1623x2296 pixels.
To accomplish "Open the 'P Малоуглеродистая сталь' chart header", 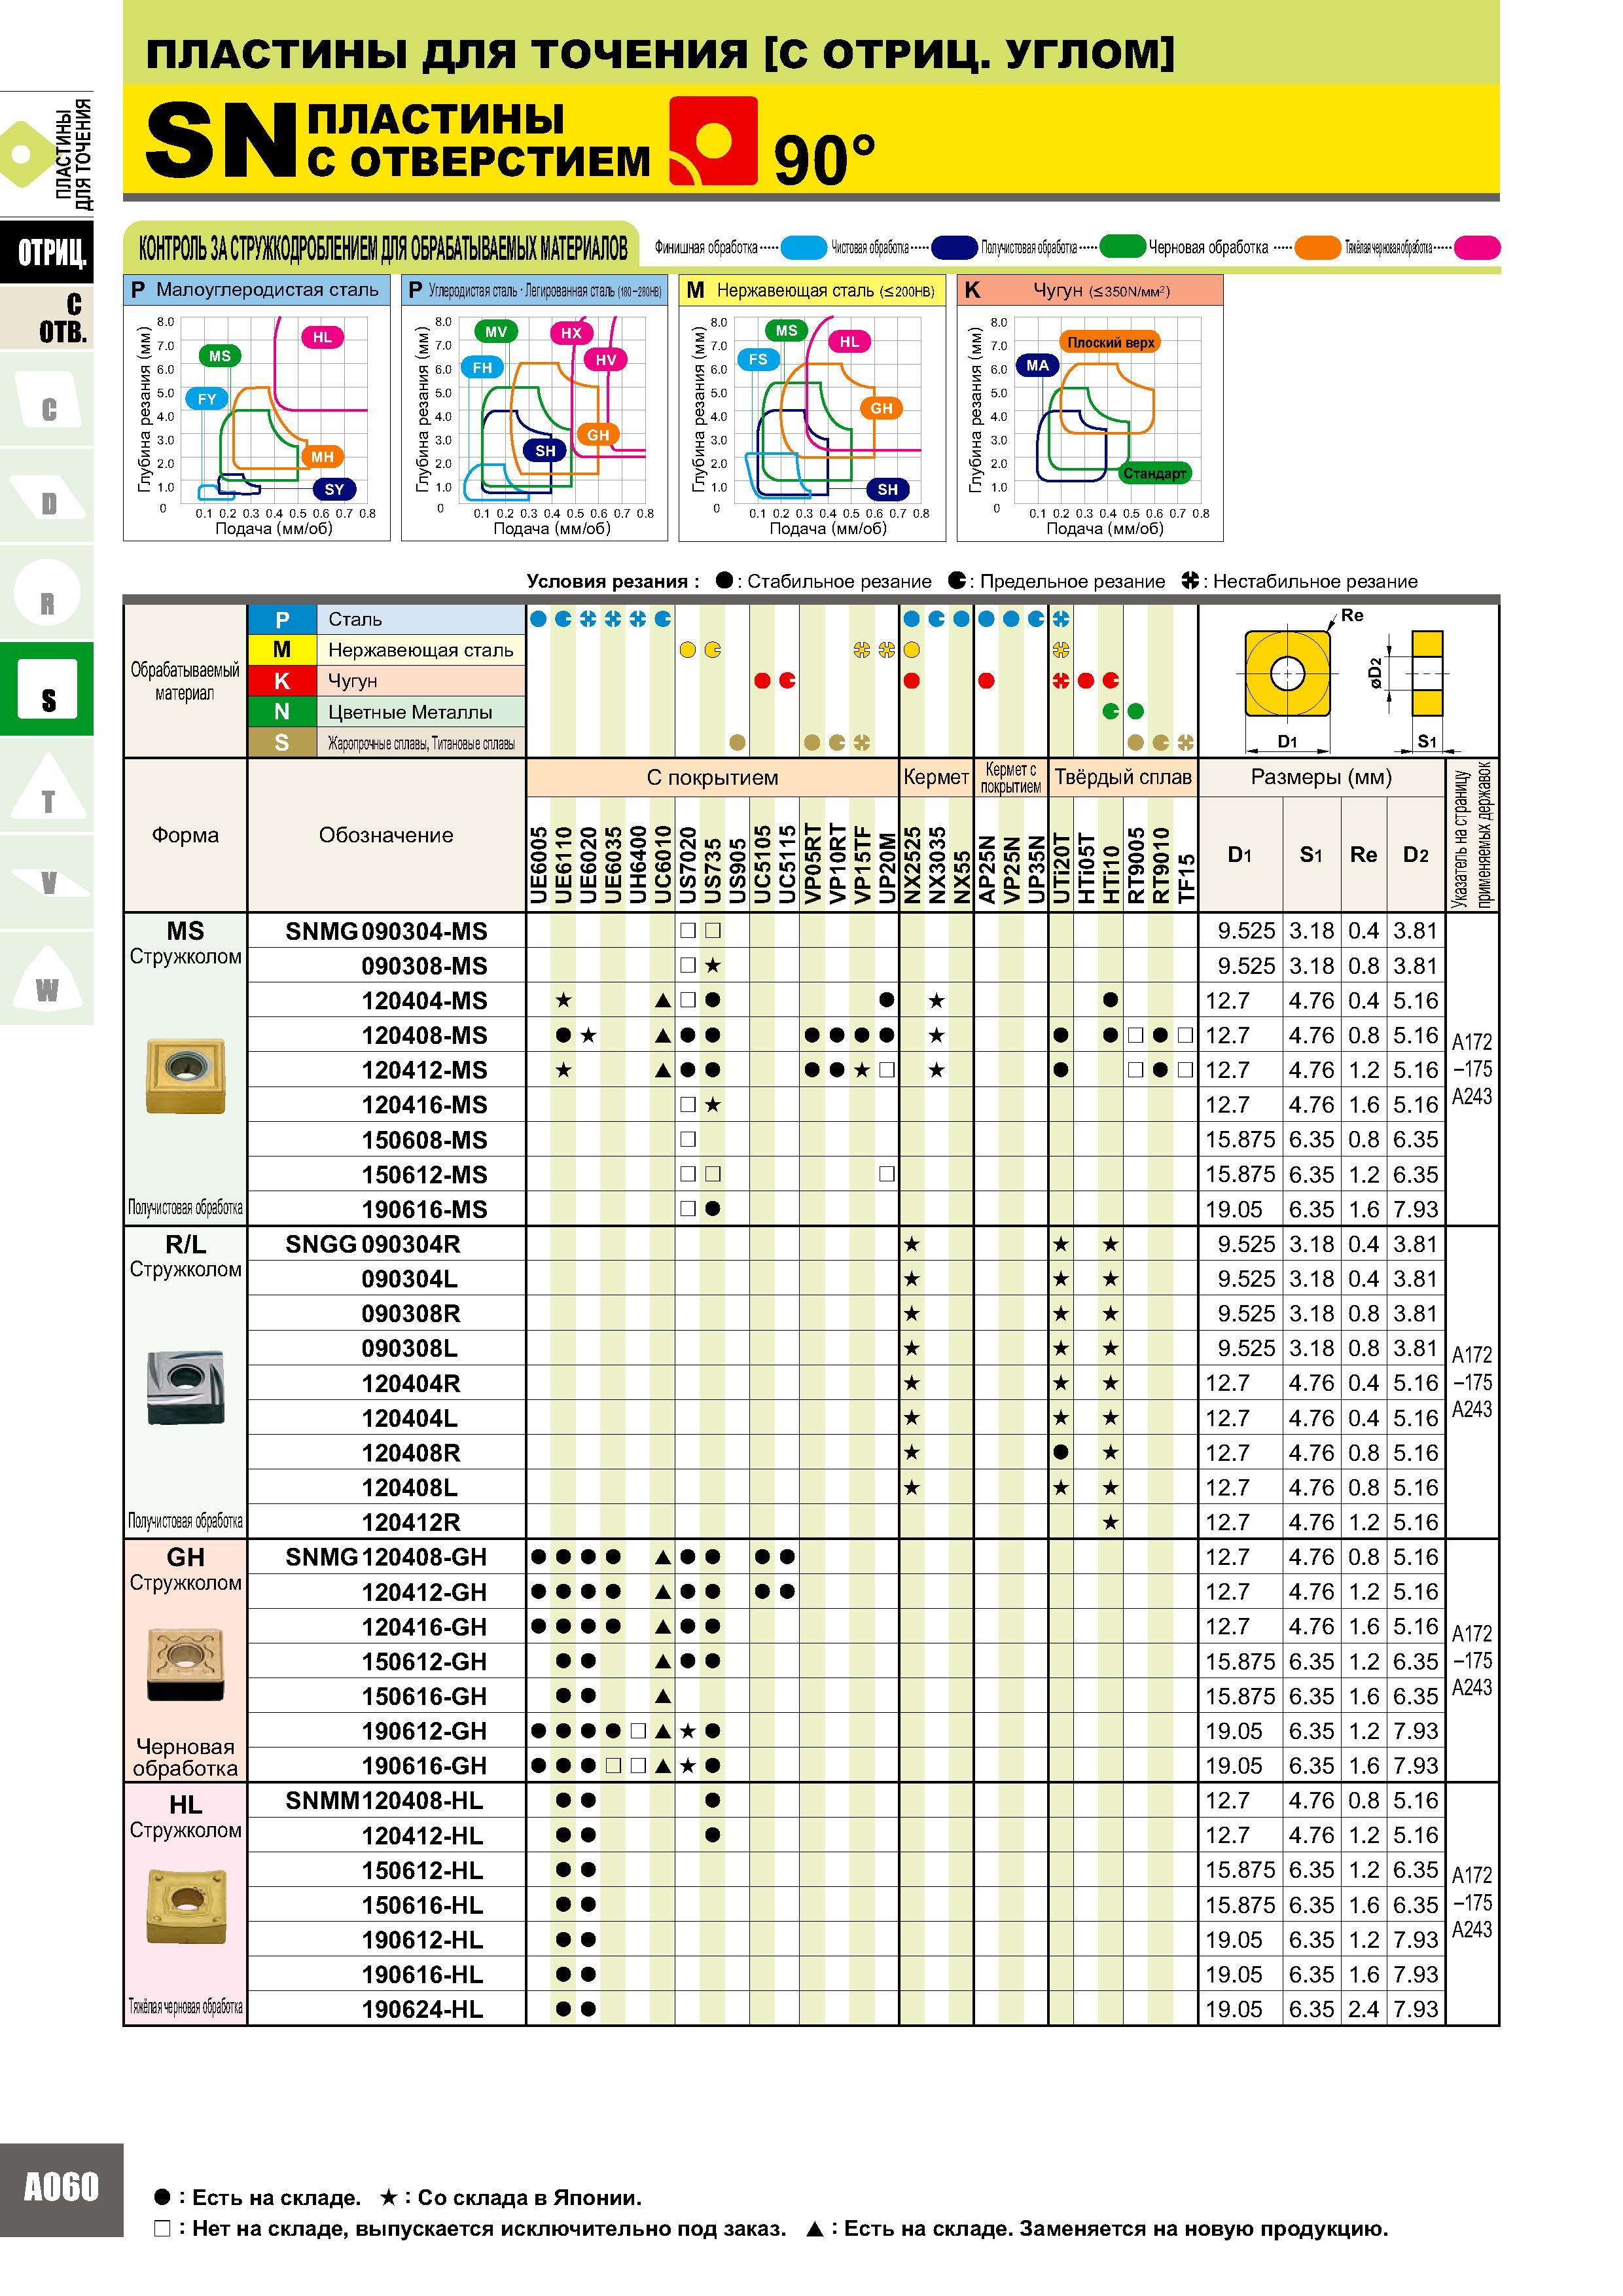I will pos(257,290).
